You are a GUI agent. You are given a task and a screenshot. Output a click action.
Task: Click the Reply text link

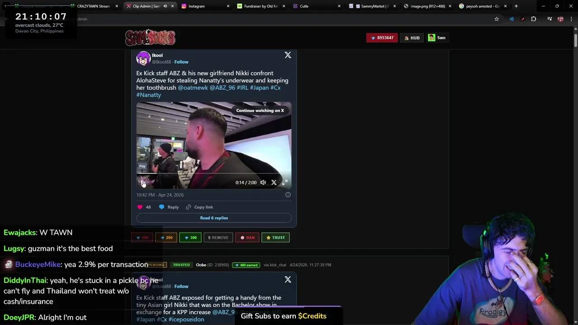[173, 207]
